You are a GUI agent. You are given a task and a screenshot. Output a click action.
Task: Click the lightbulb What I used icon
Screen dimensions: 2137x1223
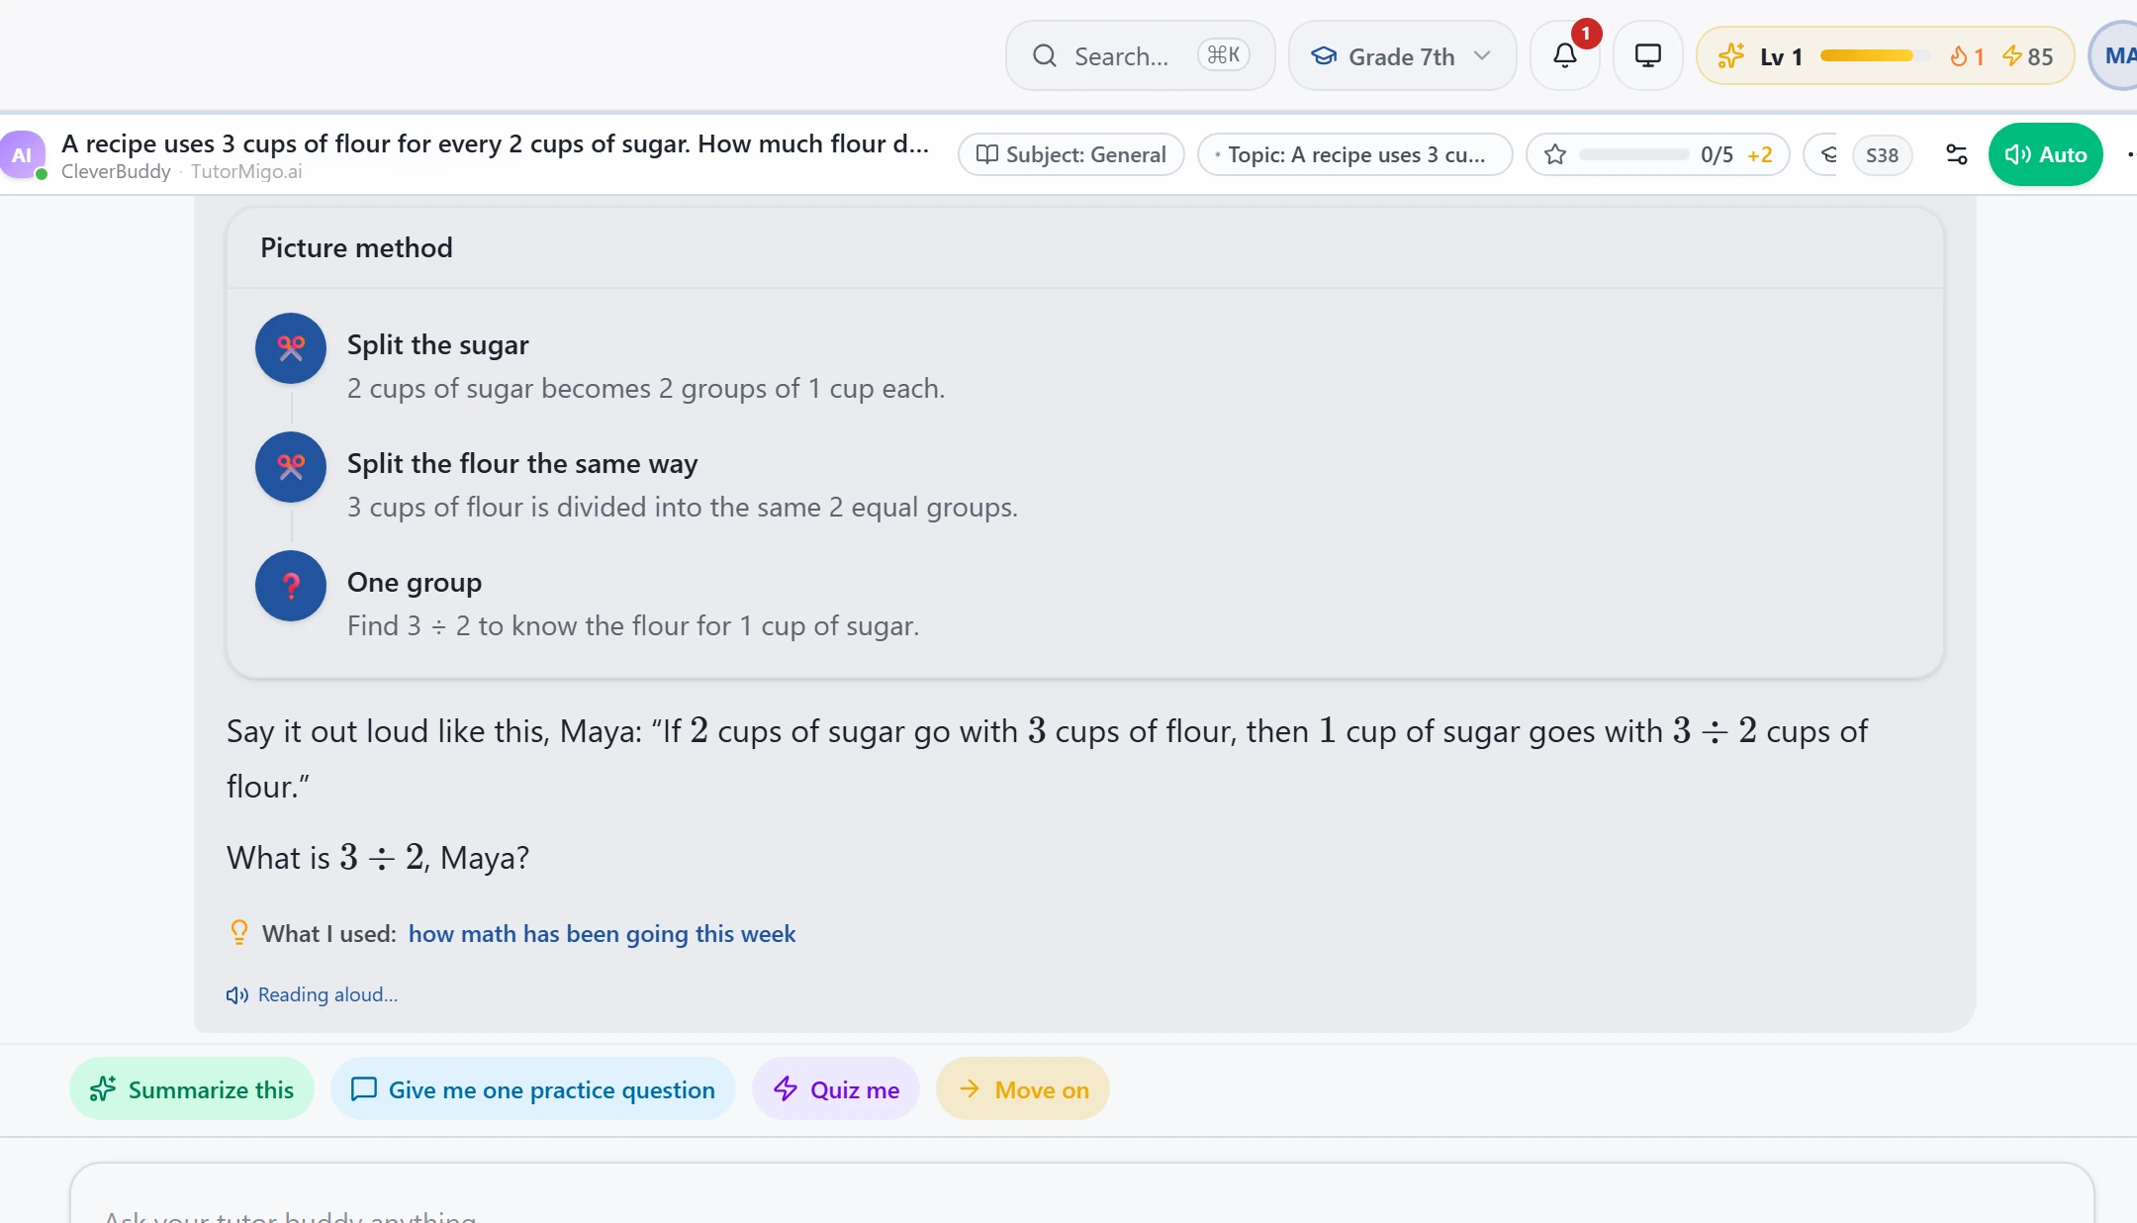click(238, 932)
